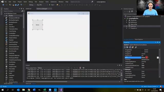
Task: Open File Explorer from the taskbar
Action: tap(24, 90)
